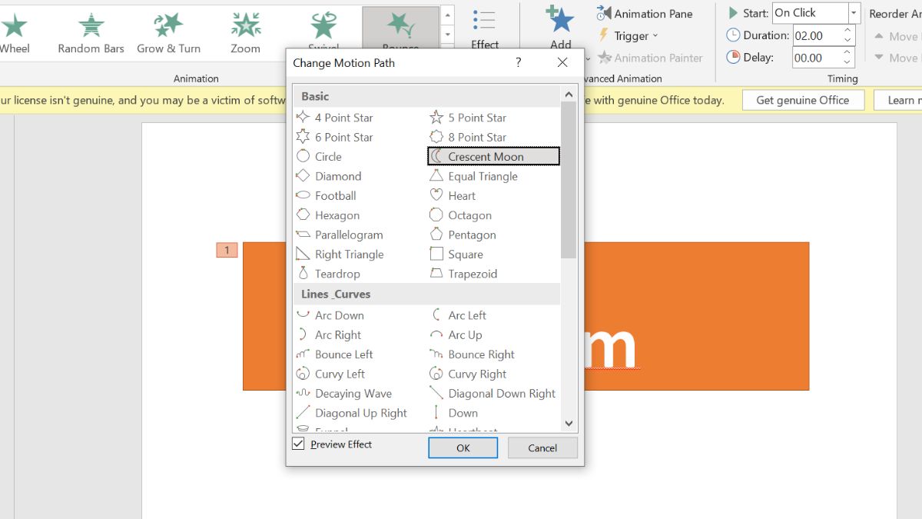Cancel the Change Motion Path dialog
The height and width of the screenshot is (519, 922).
(542, 448)
